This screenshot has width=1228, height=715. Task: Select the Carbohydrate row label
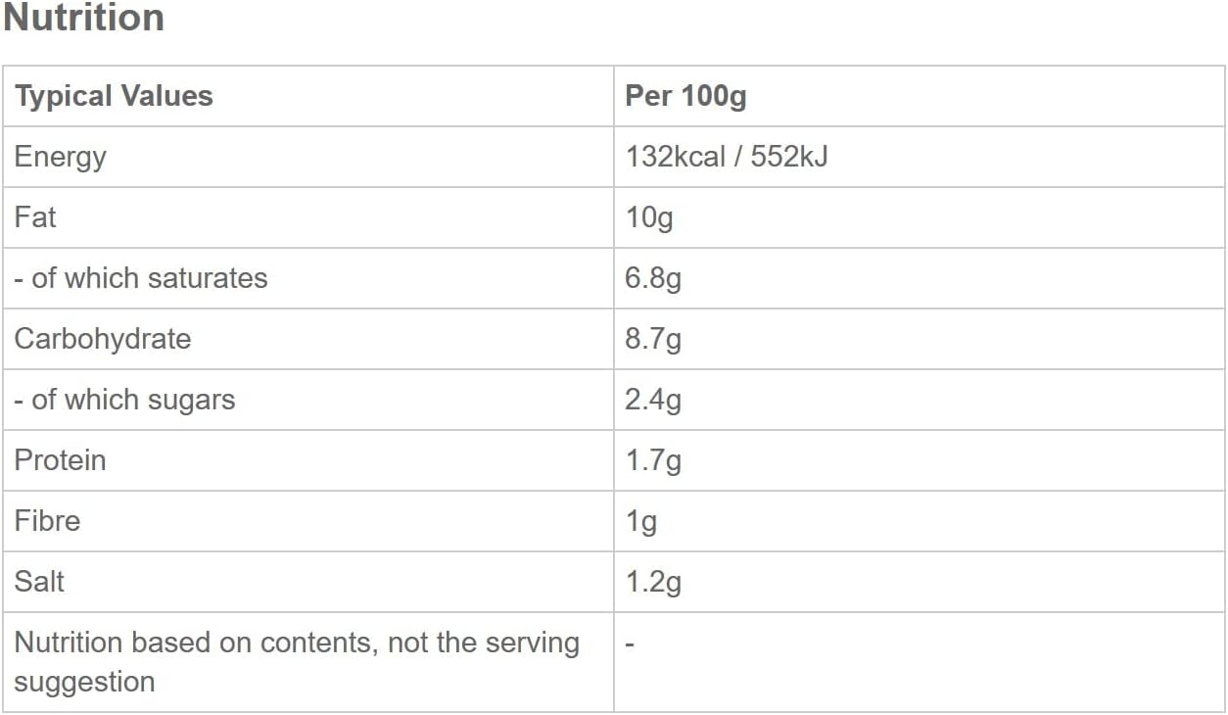tap(103, 340)
